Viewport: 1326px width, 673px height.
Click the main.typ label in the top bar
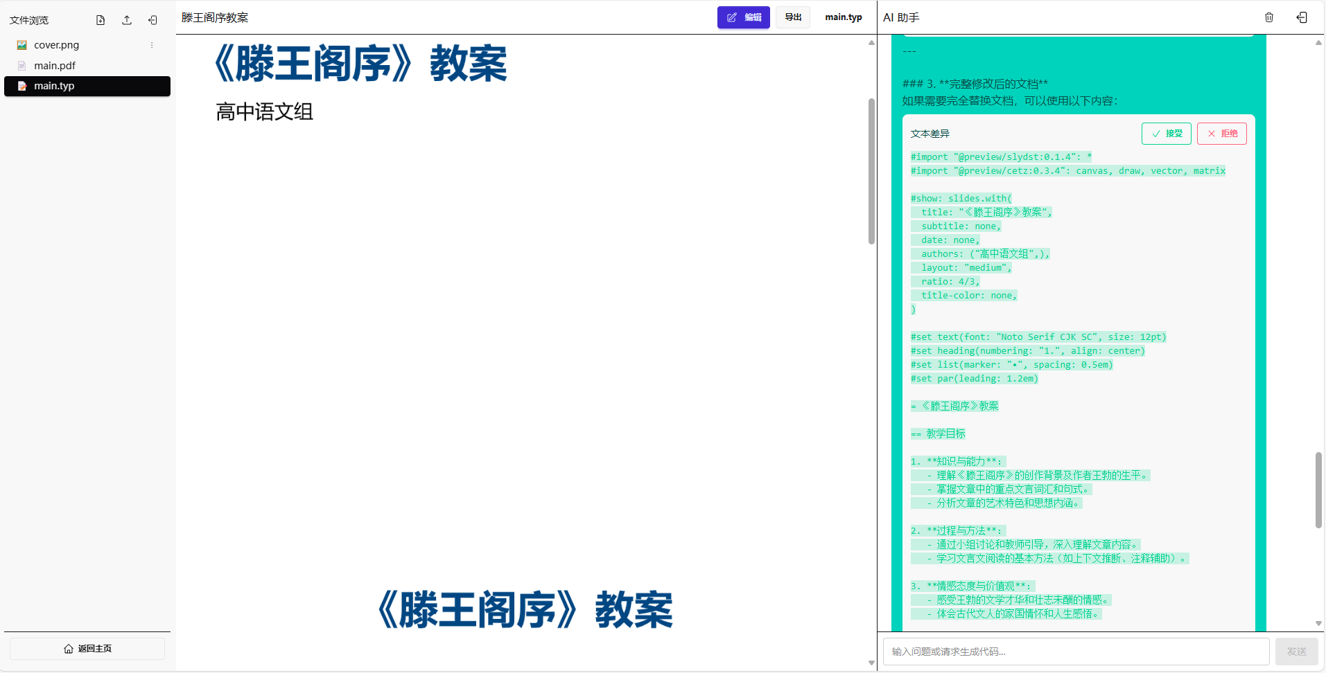point(843,17)
